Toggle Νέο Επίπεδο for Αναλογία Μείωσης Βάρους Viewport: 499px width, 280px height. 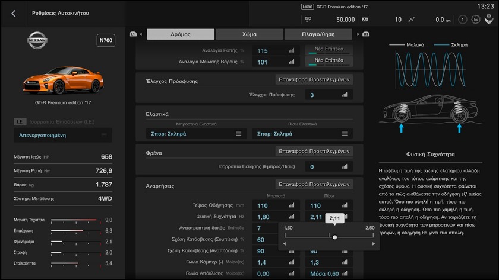329,60
